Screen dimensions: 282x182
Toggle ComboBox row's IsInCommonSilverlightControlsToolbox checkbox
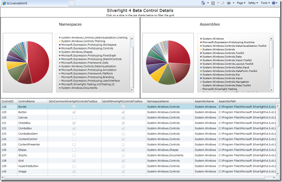click(x=74, y=129)
